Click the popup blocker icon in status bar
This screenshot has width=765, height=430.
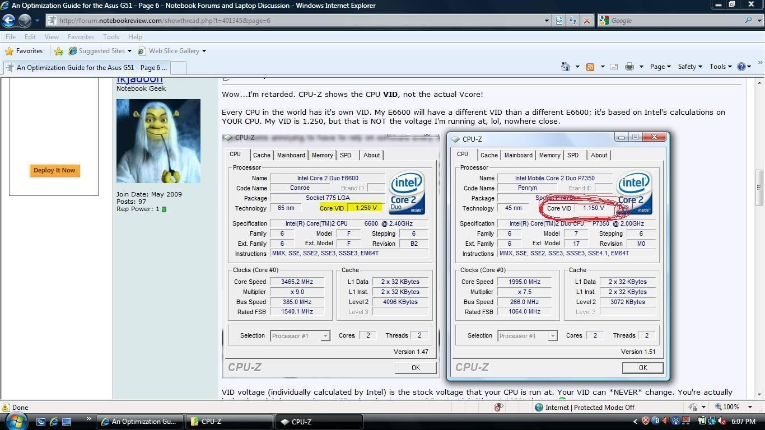[x=498, y=408]
